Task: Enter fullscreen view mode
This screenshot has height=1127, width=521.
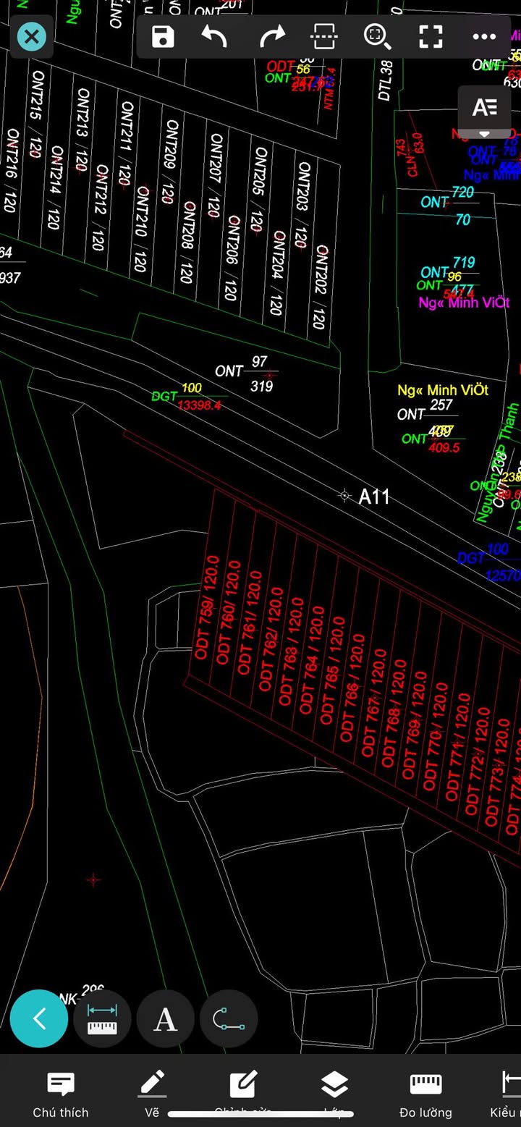Action: (431, 36)
